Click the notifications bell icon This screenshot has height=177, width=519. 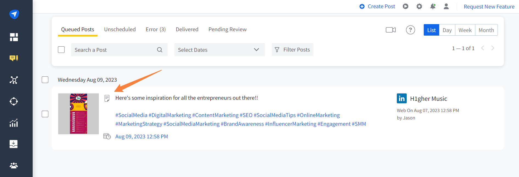(x=433, y=6)
